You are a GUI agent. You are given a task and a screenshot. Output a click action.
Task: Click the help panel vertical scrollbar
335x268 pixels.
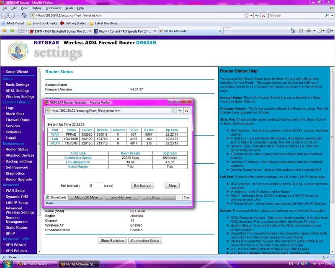point(332,137)
